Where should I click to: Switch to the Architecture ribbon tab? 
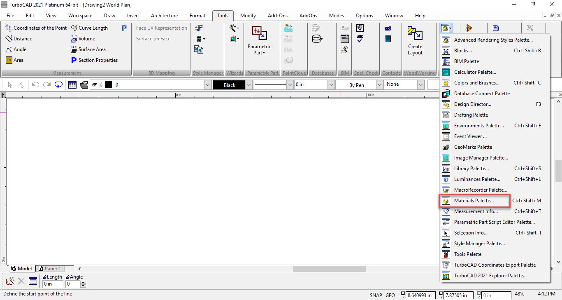pos(164,16)
